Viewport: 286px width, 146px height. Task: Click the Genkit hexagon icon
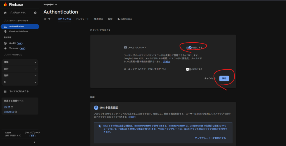click(x=5, y=43)
